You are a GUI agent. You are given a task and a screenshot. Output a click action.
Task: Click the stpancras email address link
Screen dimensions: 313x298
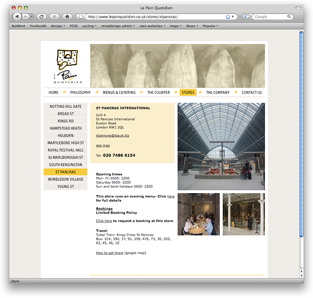point(113,135)
